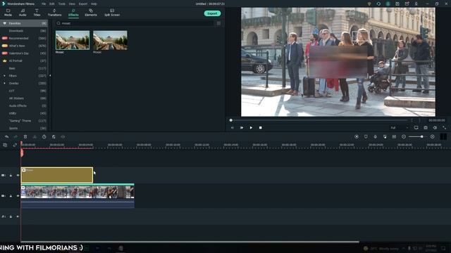Select the What's New category
451x253 pixels.
(24, 46)
